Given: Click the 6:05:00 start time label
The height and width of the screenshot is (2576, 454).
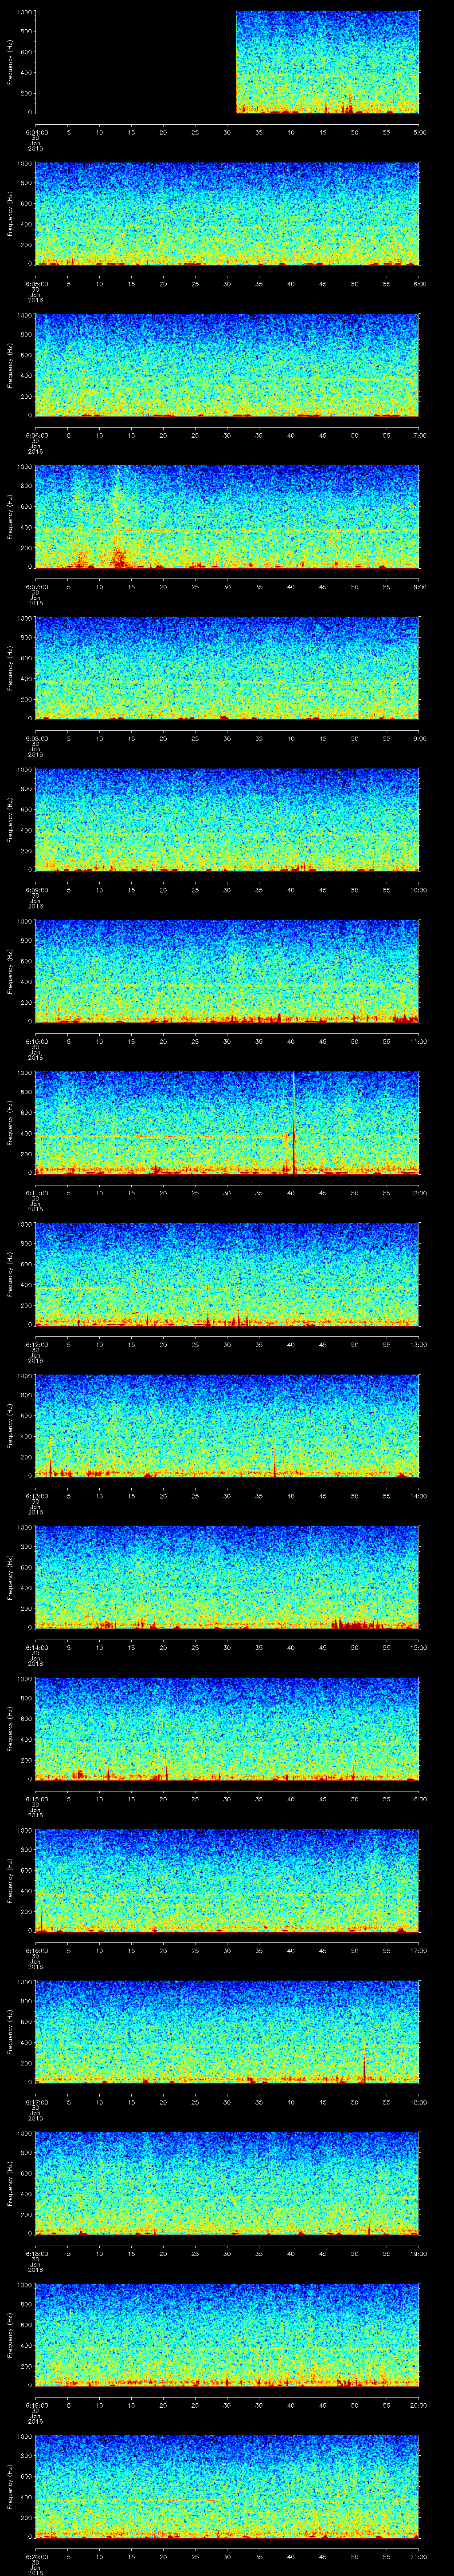Looking at the screenshot, I should tap(36, 284).
